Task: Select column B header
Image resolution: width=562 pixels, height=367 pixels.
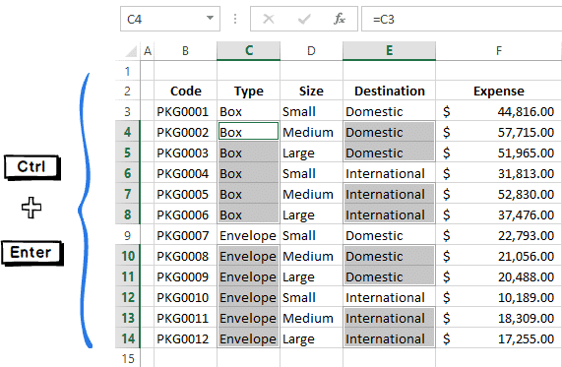Action: (185, 51)
